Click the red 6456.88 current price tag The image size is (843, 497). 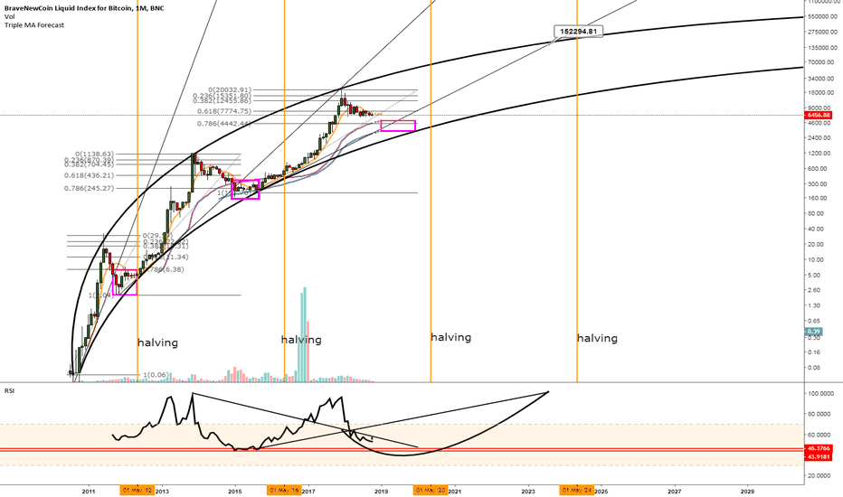click(x=819, y=115)
